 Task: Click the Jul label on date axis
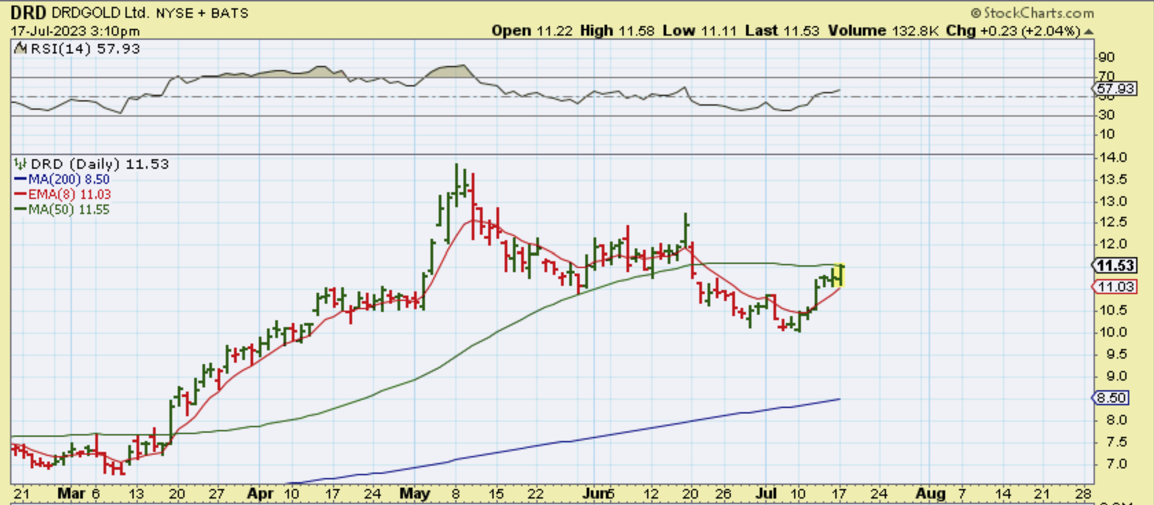[x=766, y=494]
